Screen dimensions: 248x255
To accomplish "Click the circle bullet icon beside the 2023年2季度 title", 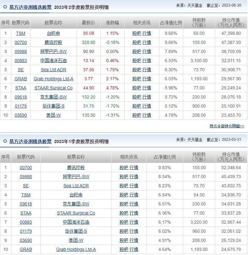I will pyautogui.click(x=5, y=7).
